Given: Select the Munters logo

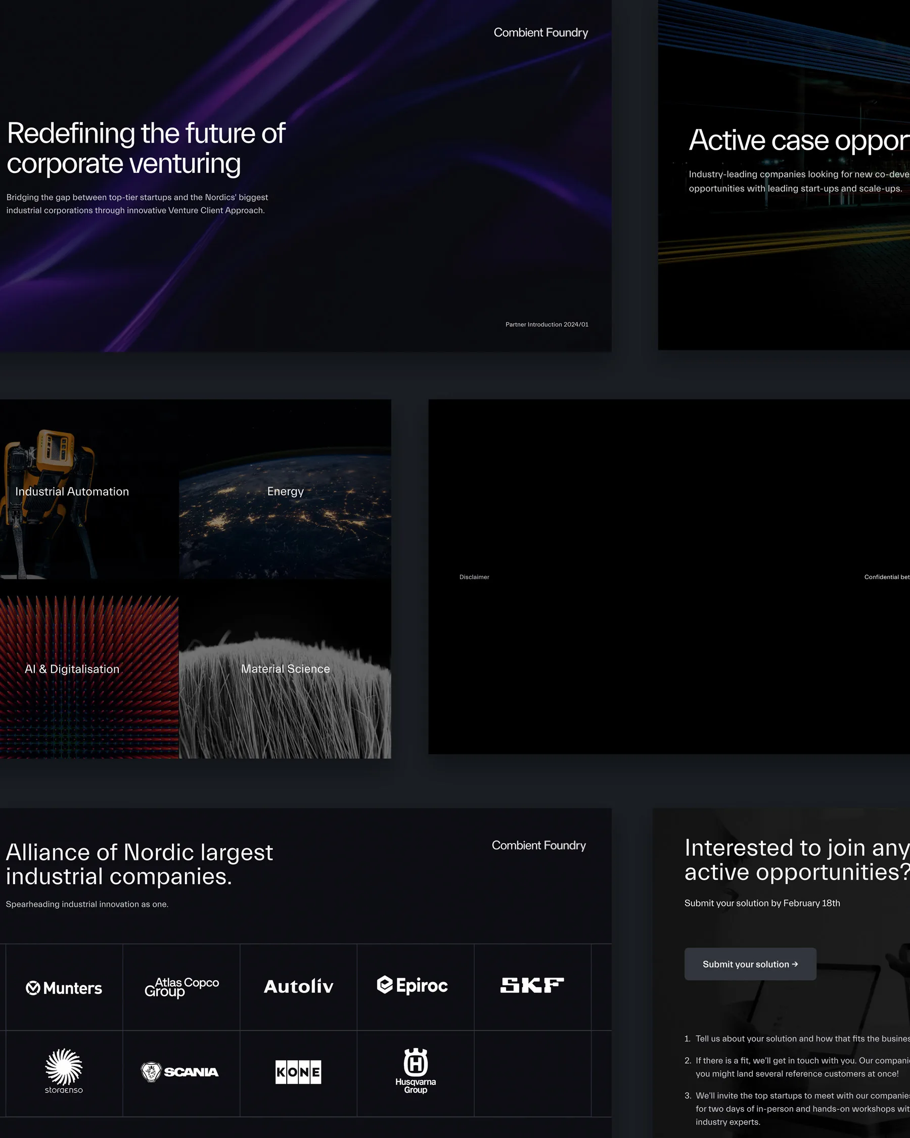Looking at the screenshot, I should (64, 988).
